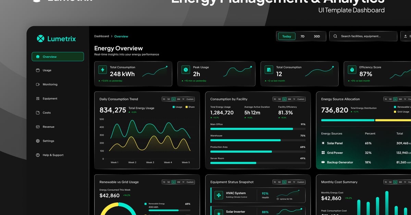Click the HVAC System fan icon
This screenshot has width=411, height=215.
click(219, 196)
